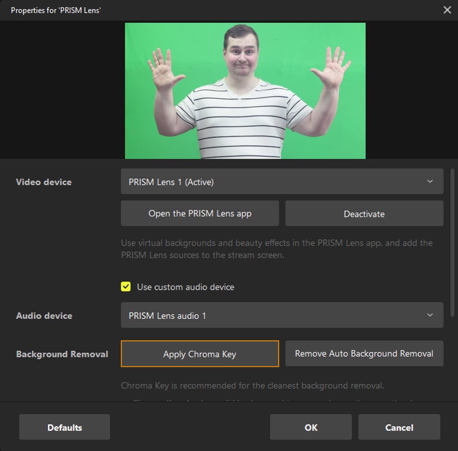
Task: Click the Audio device label
Action: tap(44, 316)
